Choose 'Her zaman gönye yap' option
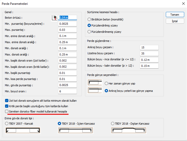 click(x=106, y=83)
